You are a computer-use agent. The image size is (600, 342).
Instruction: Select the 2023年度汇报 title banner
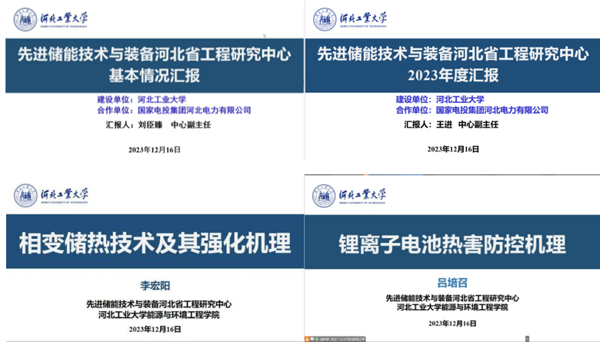click(452, 65)
